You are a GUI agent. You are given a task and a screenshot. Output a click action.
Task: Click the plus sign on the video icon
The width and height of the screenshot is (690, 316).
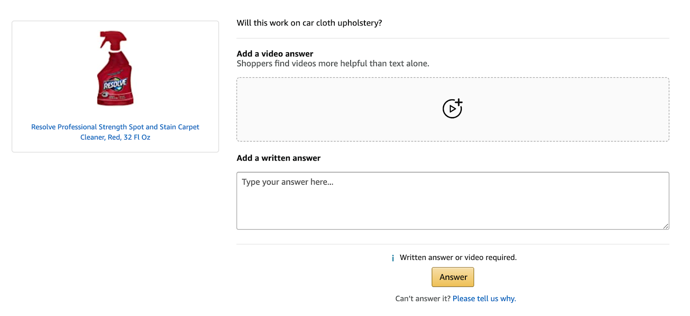[x=458, y=102]
